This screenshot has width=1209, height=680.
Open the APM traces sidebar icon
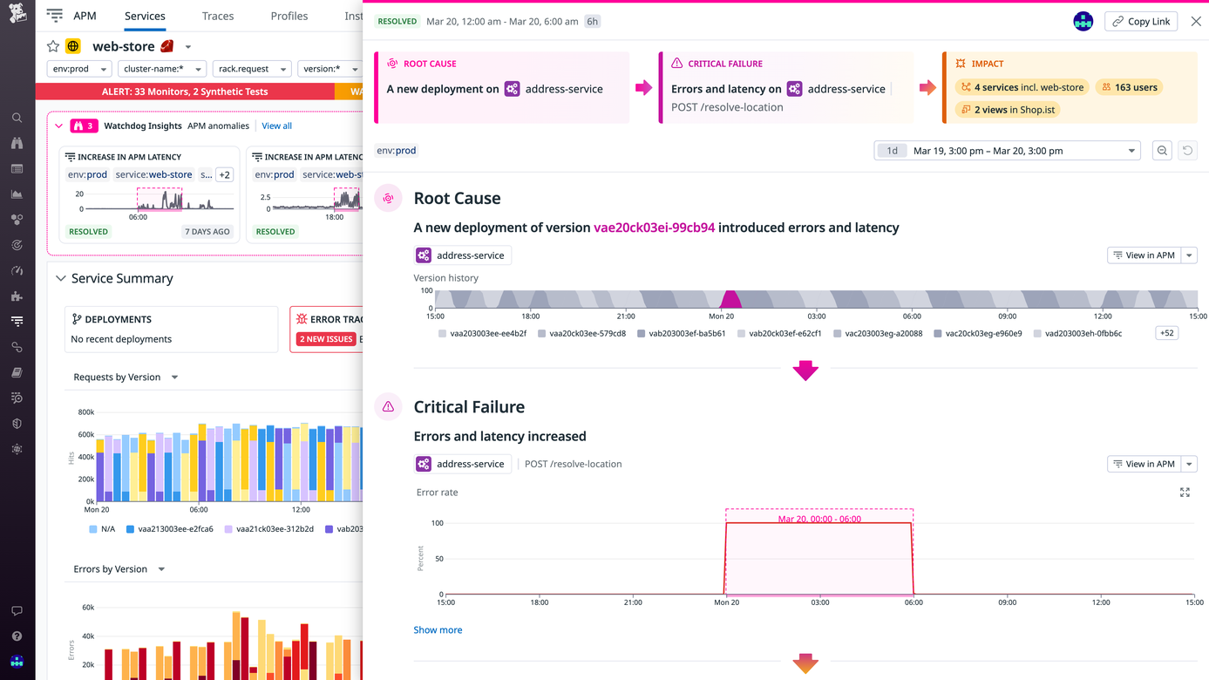[17, 322]
